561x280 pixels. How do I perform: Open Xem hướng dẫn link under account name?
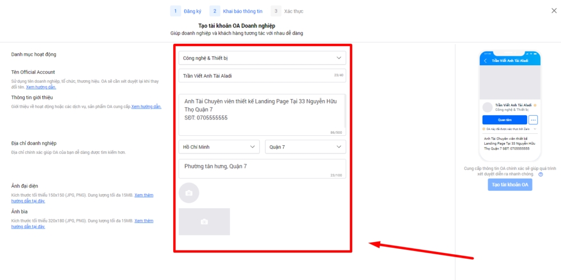pos(41,87)
